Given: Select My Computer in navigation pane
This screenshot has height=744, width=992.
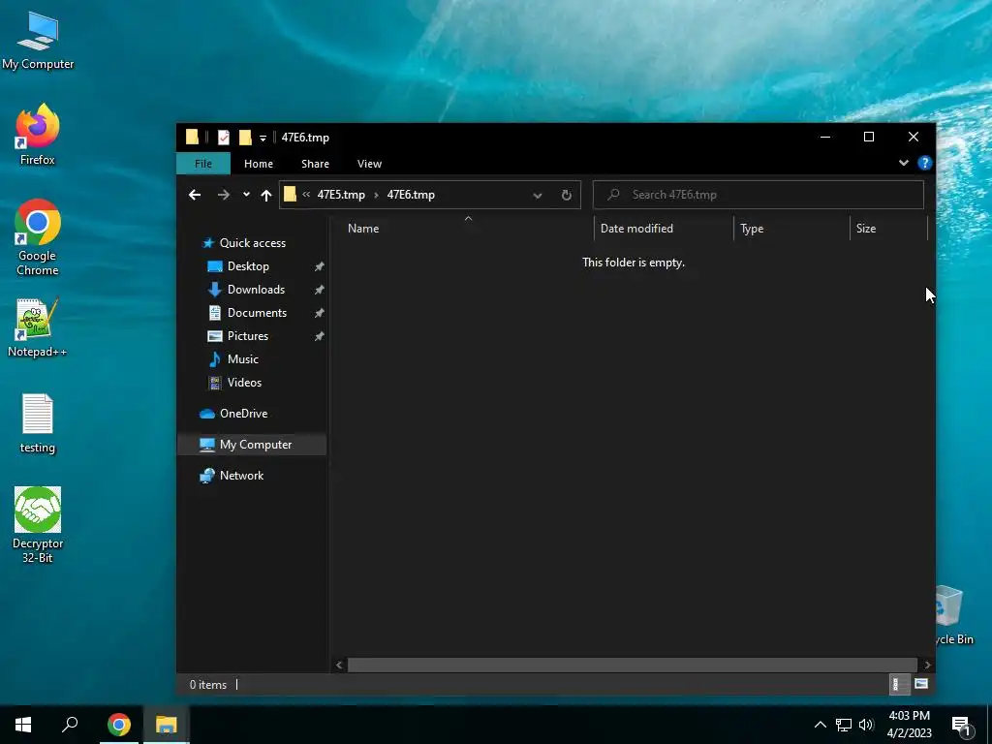Looking at the screenshot, I should pos(252,444).
